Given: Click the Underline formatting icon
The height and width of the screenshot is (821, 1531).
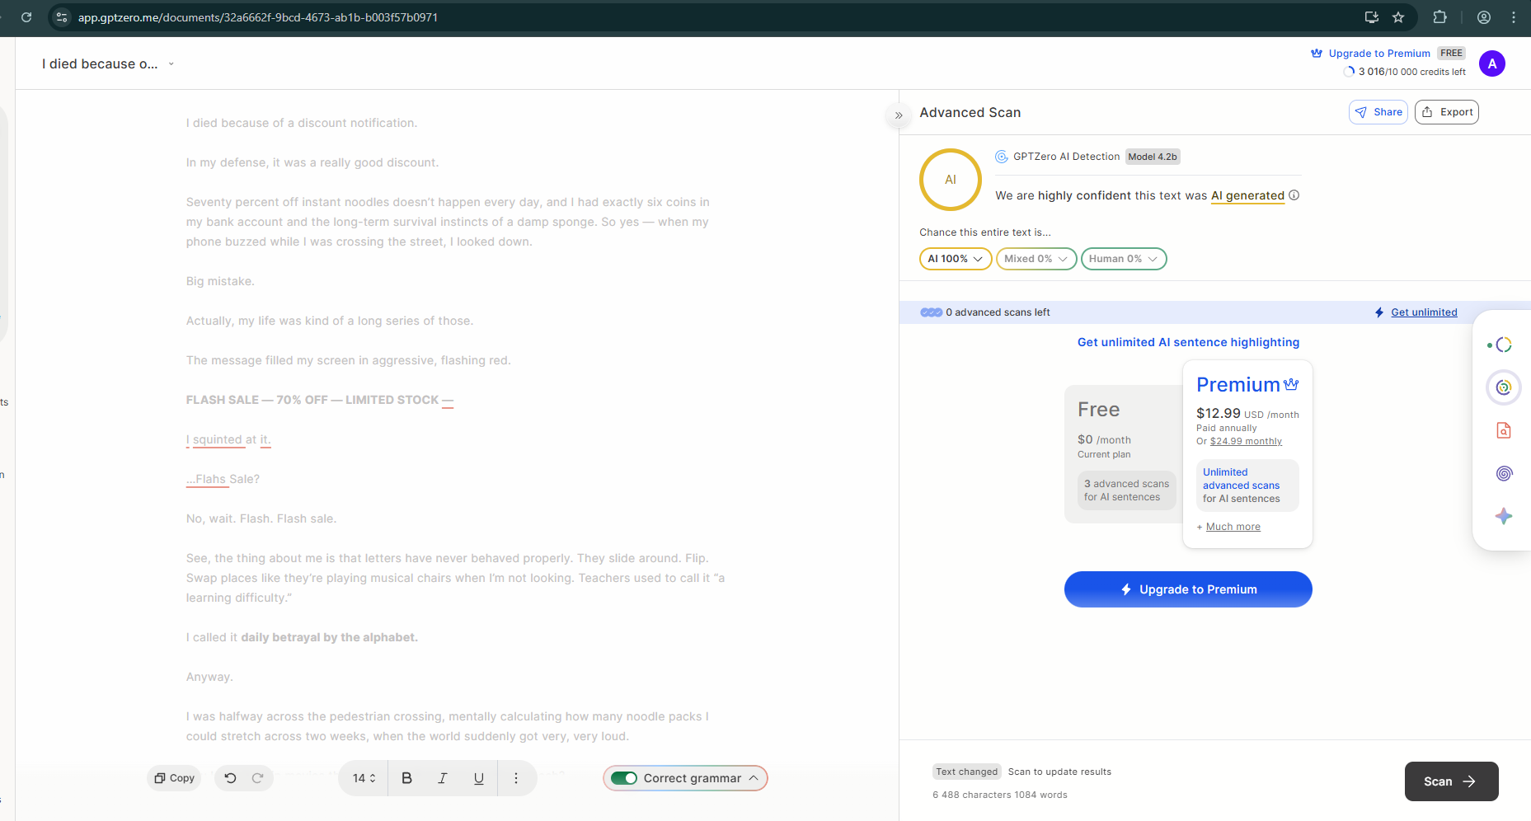Looking at the screenshot, I should (478, 778).
